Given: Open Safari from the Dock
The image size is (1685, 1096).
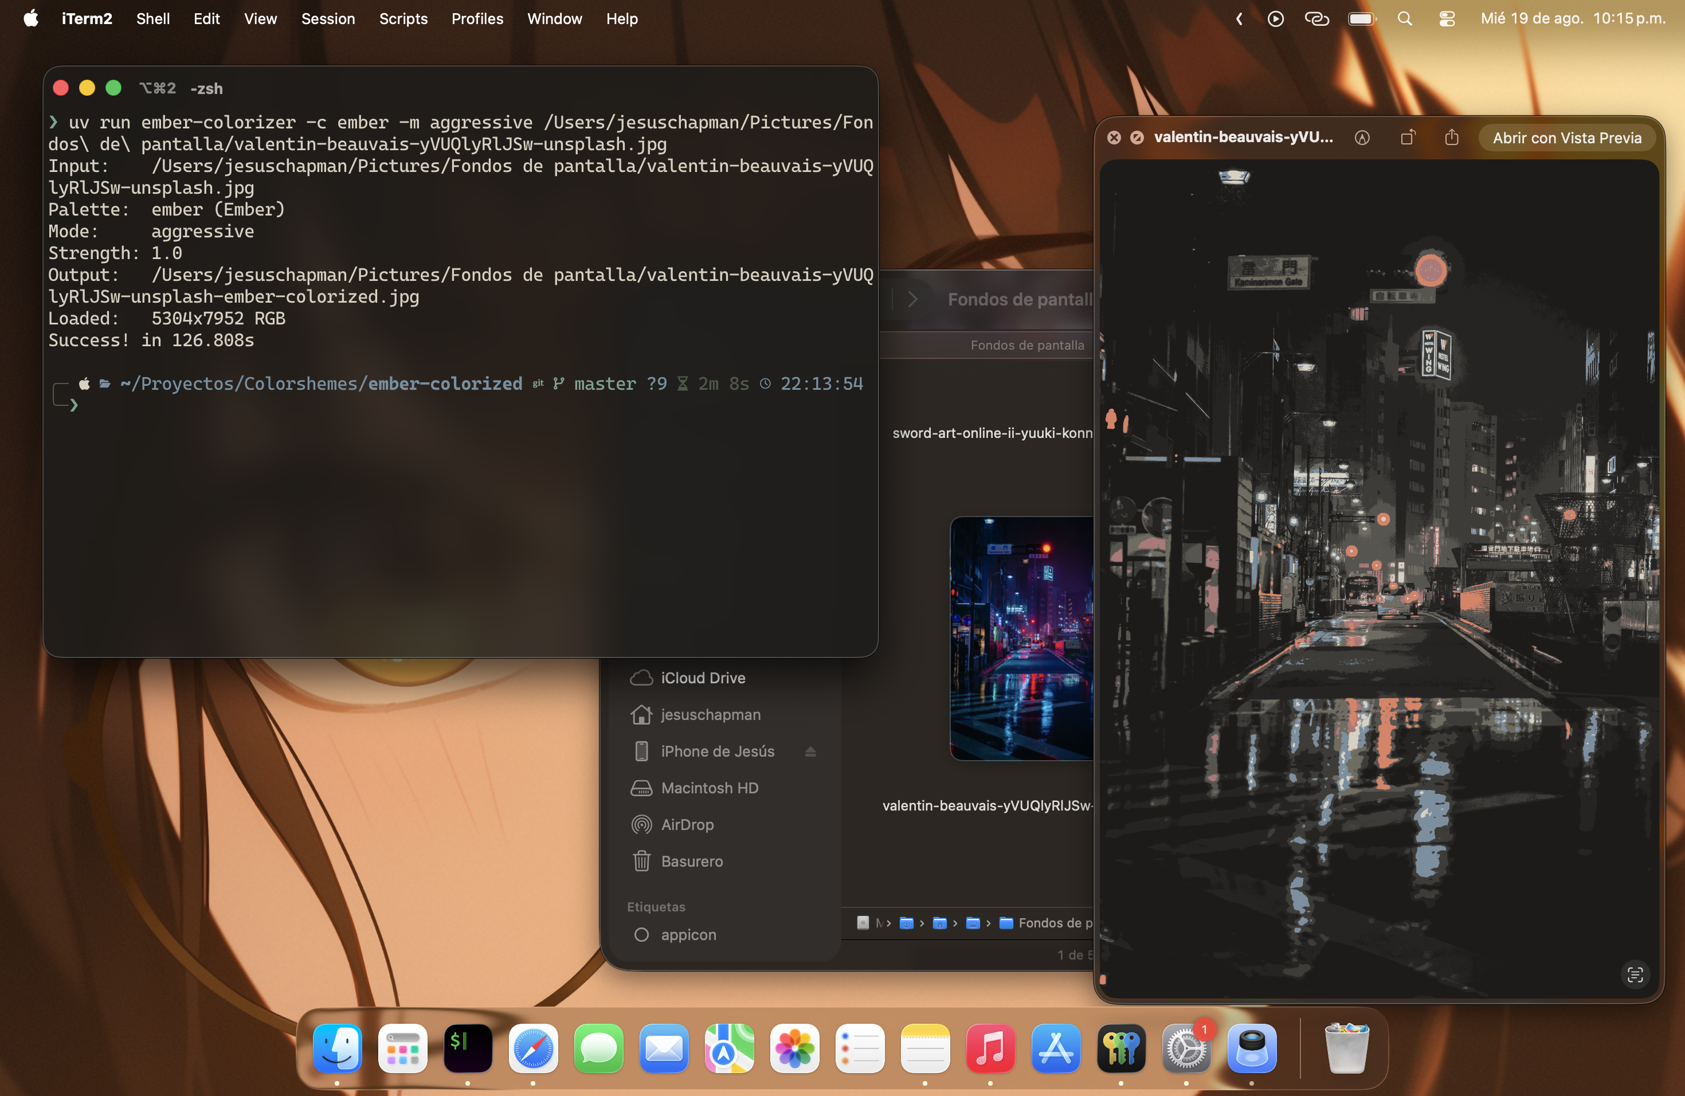Looking at the screenshot, I should point(533,1048).
